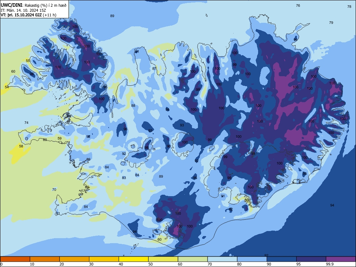Screen dimensions: 356x267
Task: Click the humidity value '81' on the map
Action: click(x=58, y=213)
